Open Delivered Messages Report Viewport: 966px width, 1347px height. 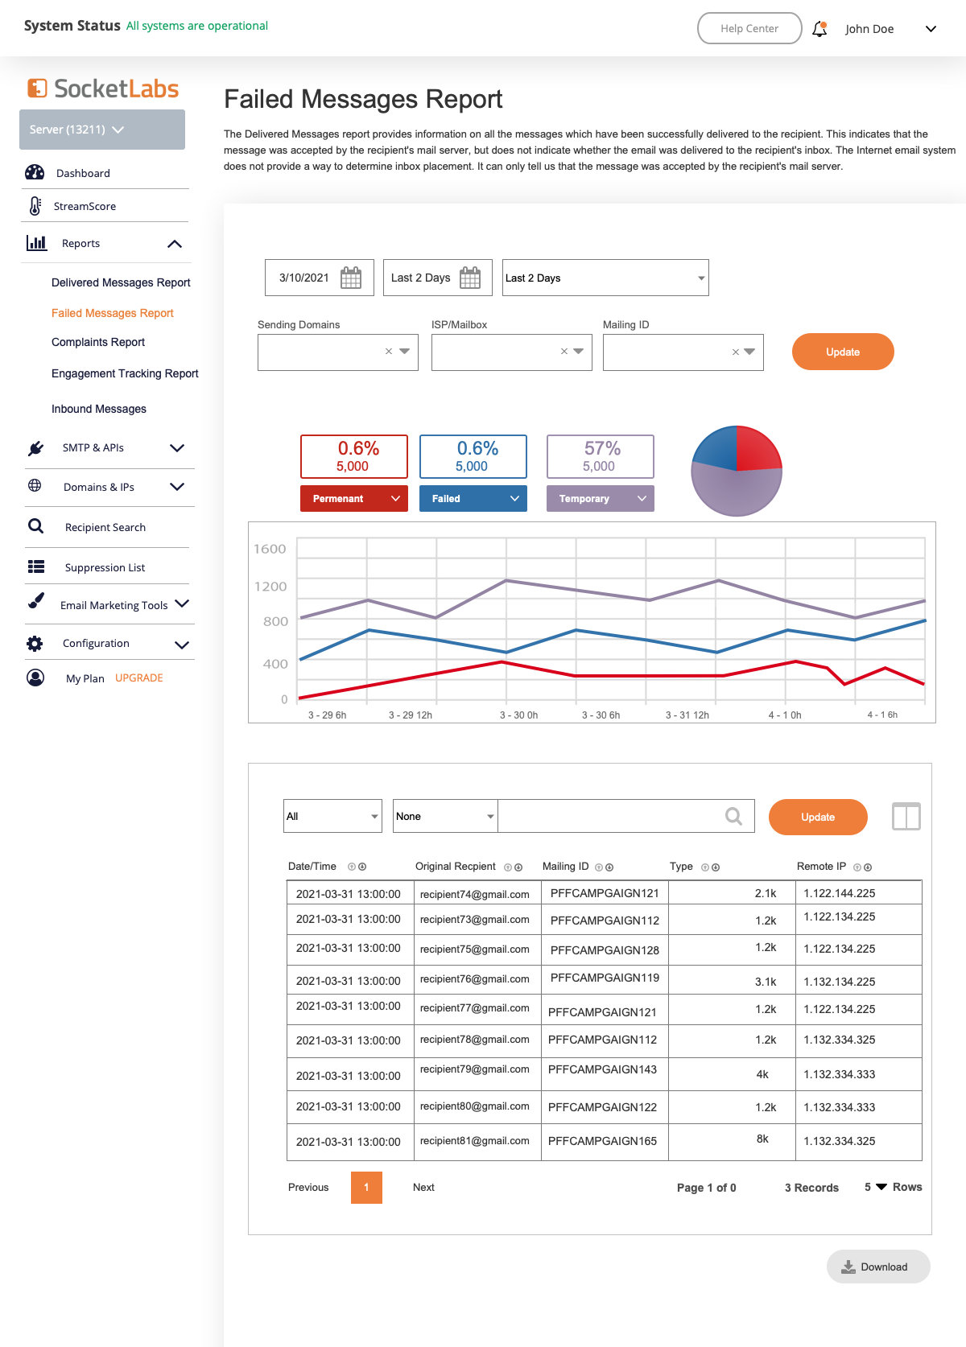(121, 282)
